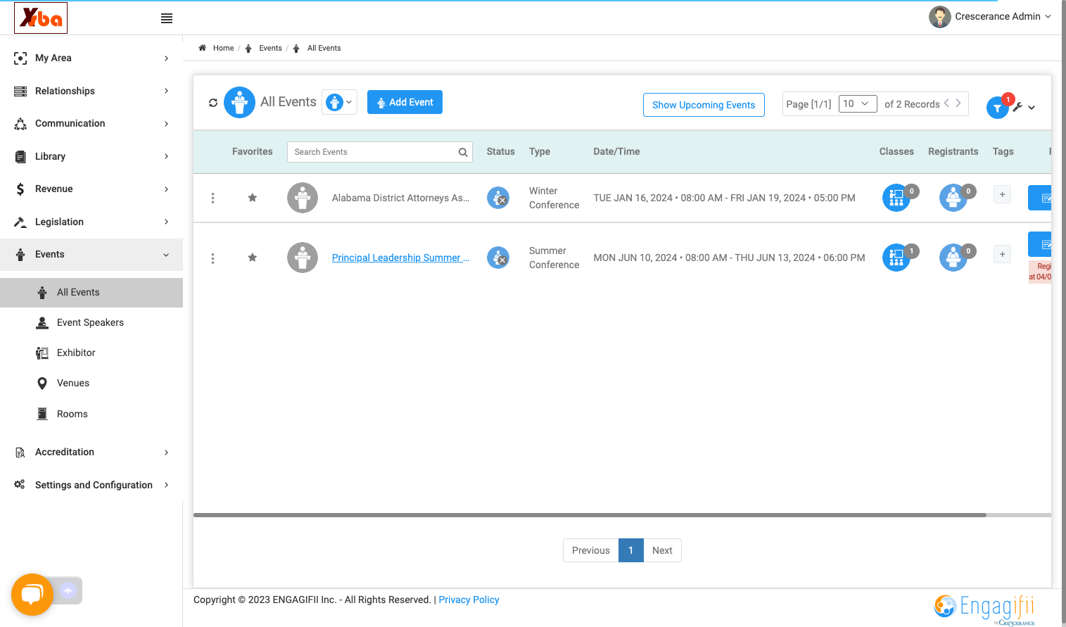The height and width of the screenshot is (627, 1066).
Task: Add tag to Alabama District Attorneys event
Action: click(1003, 194)
